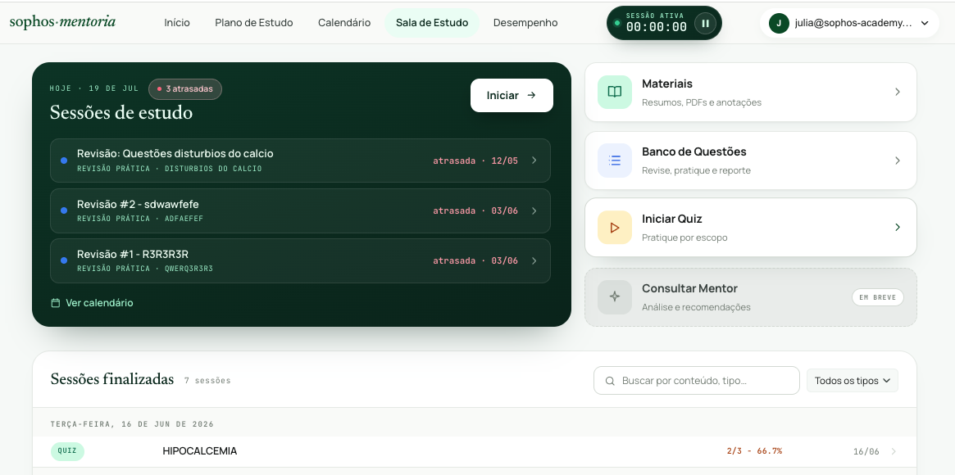Click the search magnifier icon

pyautogui.click(x=610, y=381)
